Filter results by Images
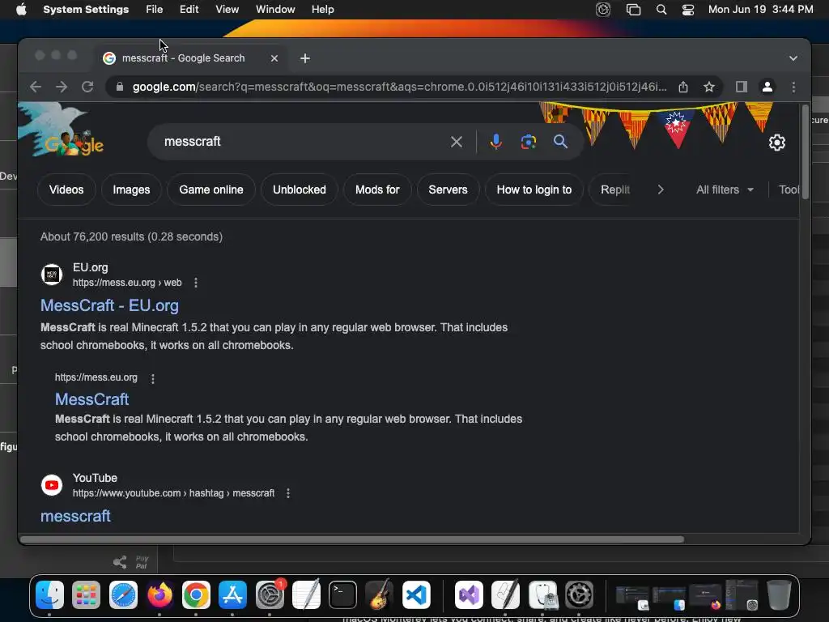This screenshot has width=829, height=622. pos(131,190)
